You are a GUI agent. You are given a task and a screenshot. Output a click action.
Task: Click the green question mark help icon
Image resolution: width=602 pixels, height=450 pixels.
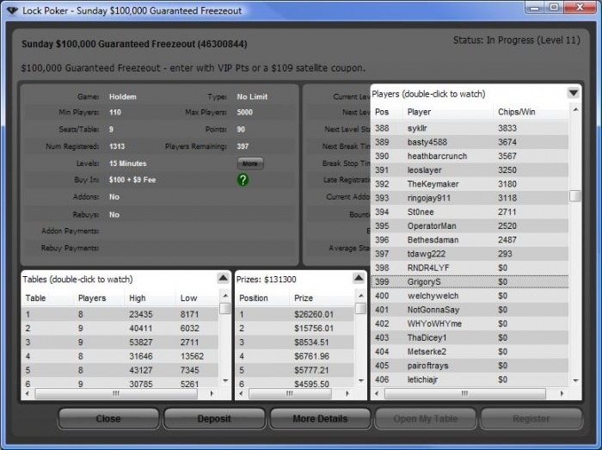click(x=243, y=180)
